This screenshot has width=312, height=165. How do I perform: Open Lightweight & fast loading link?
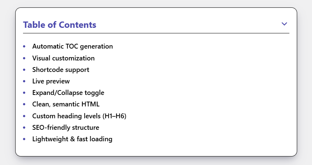pos(72,139)
